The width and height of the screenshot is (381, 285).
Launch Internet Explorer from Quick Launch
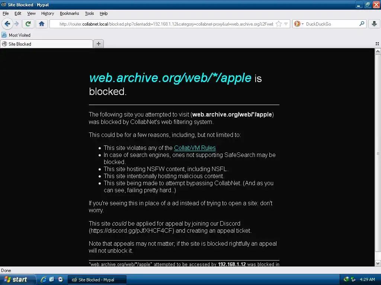[44, 279]
